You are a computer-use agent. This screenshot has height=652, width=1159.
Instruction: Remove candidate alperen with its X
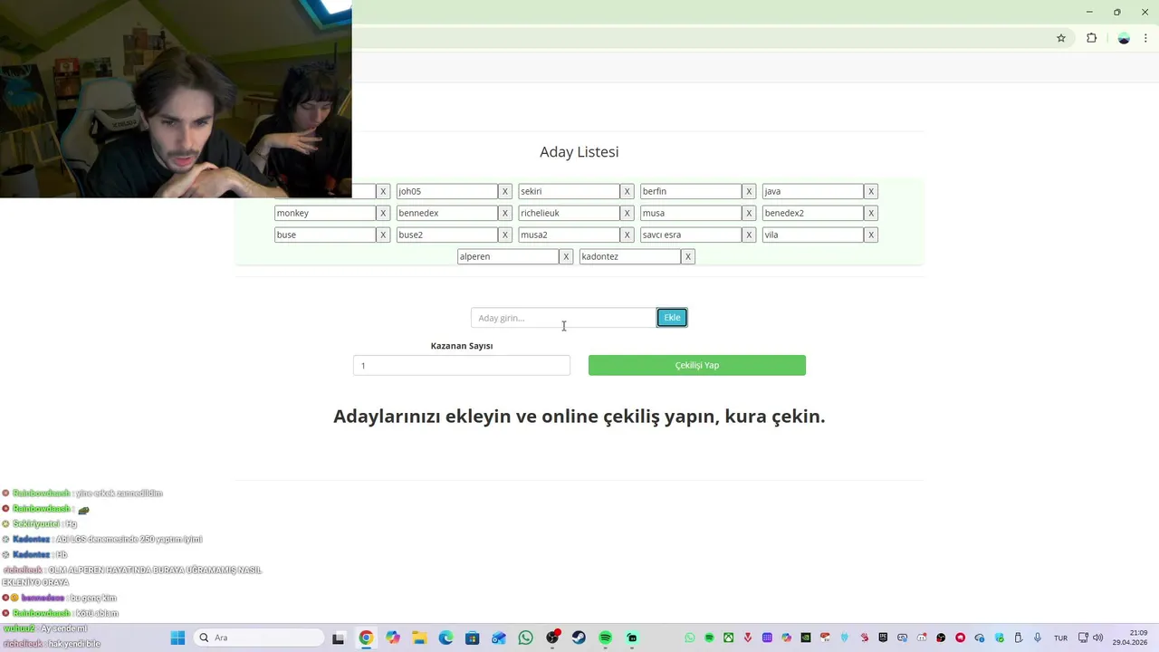[x=566, y=256]
